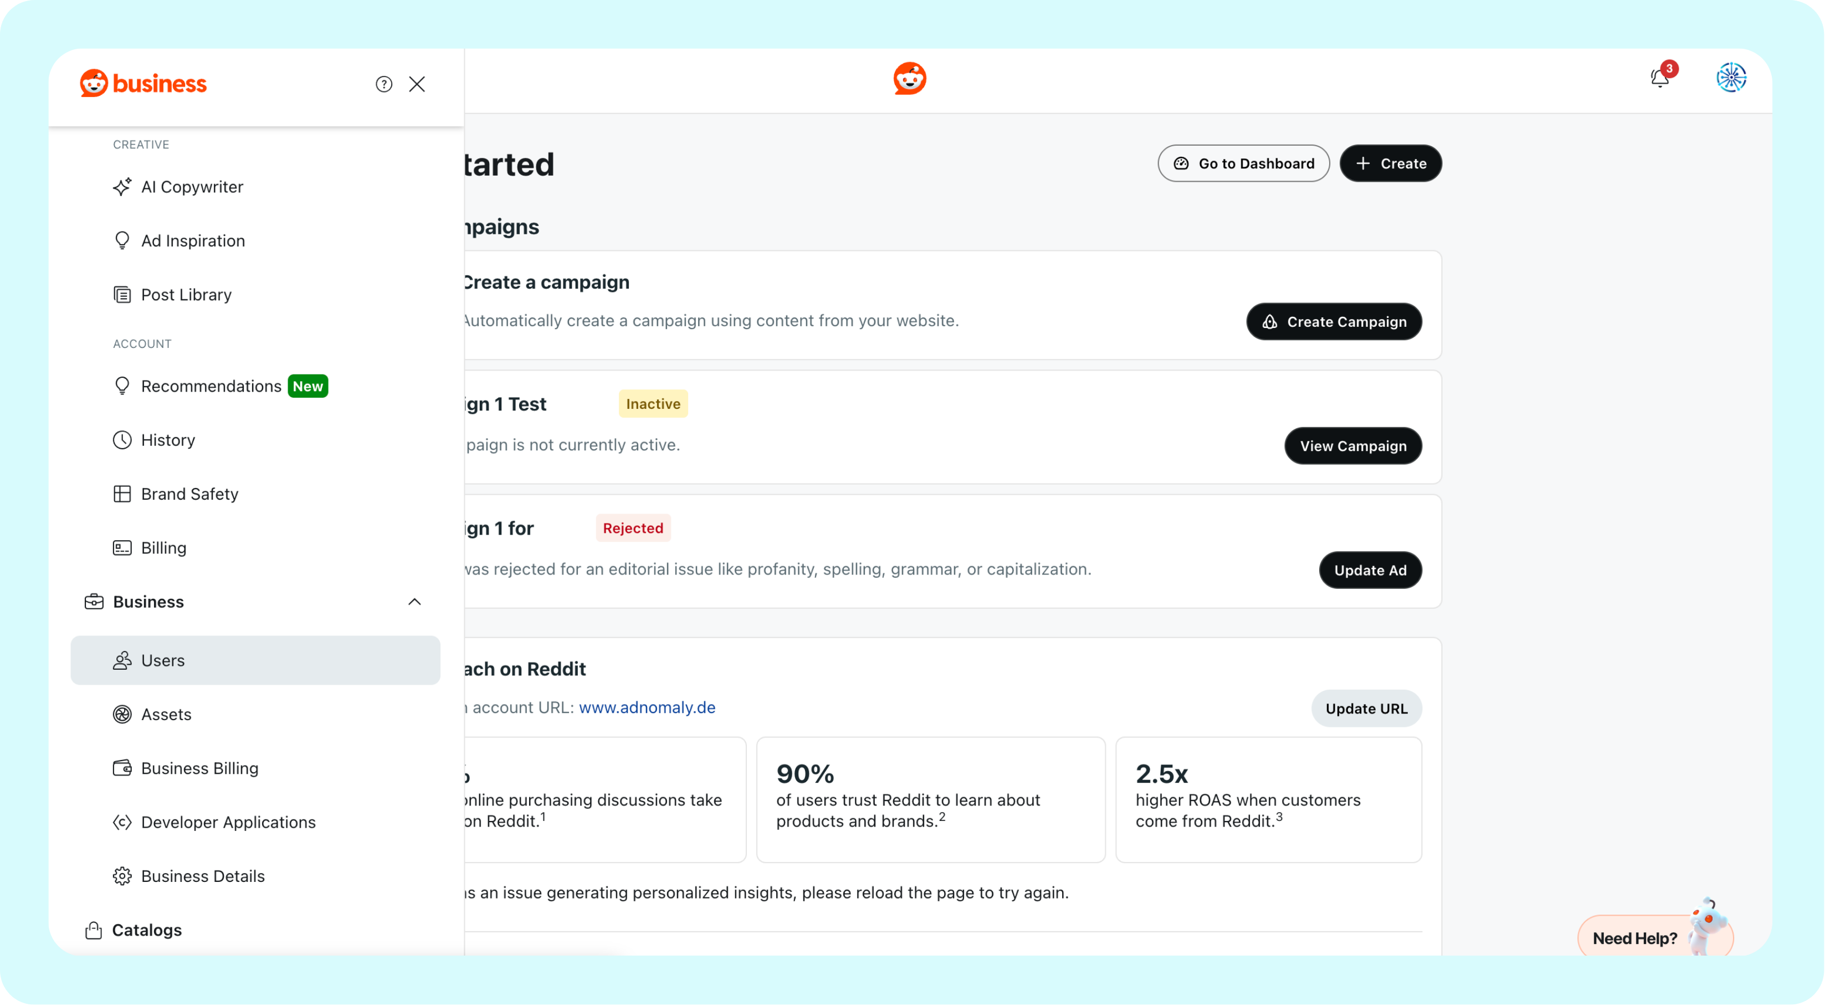
Task: Close the business sidebar menu
Action: click(417, 84)
